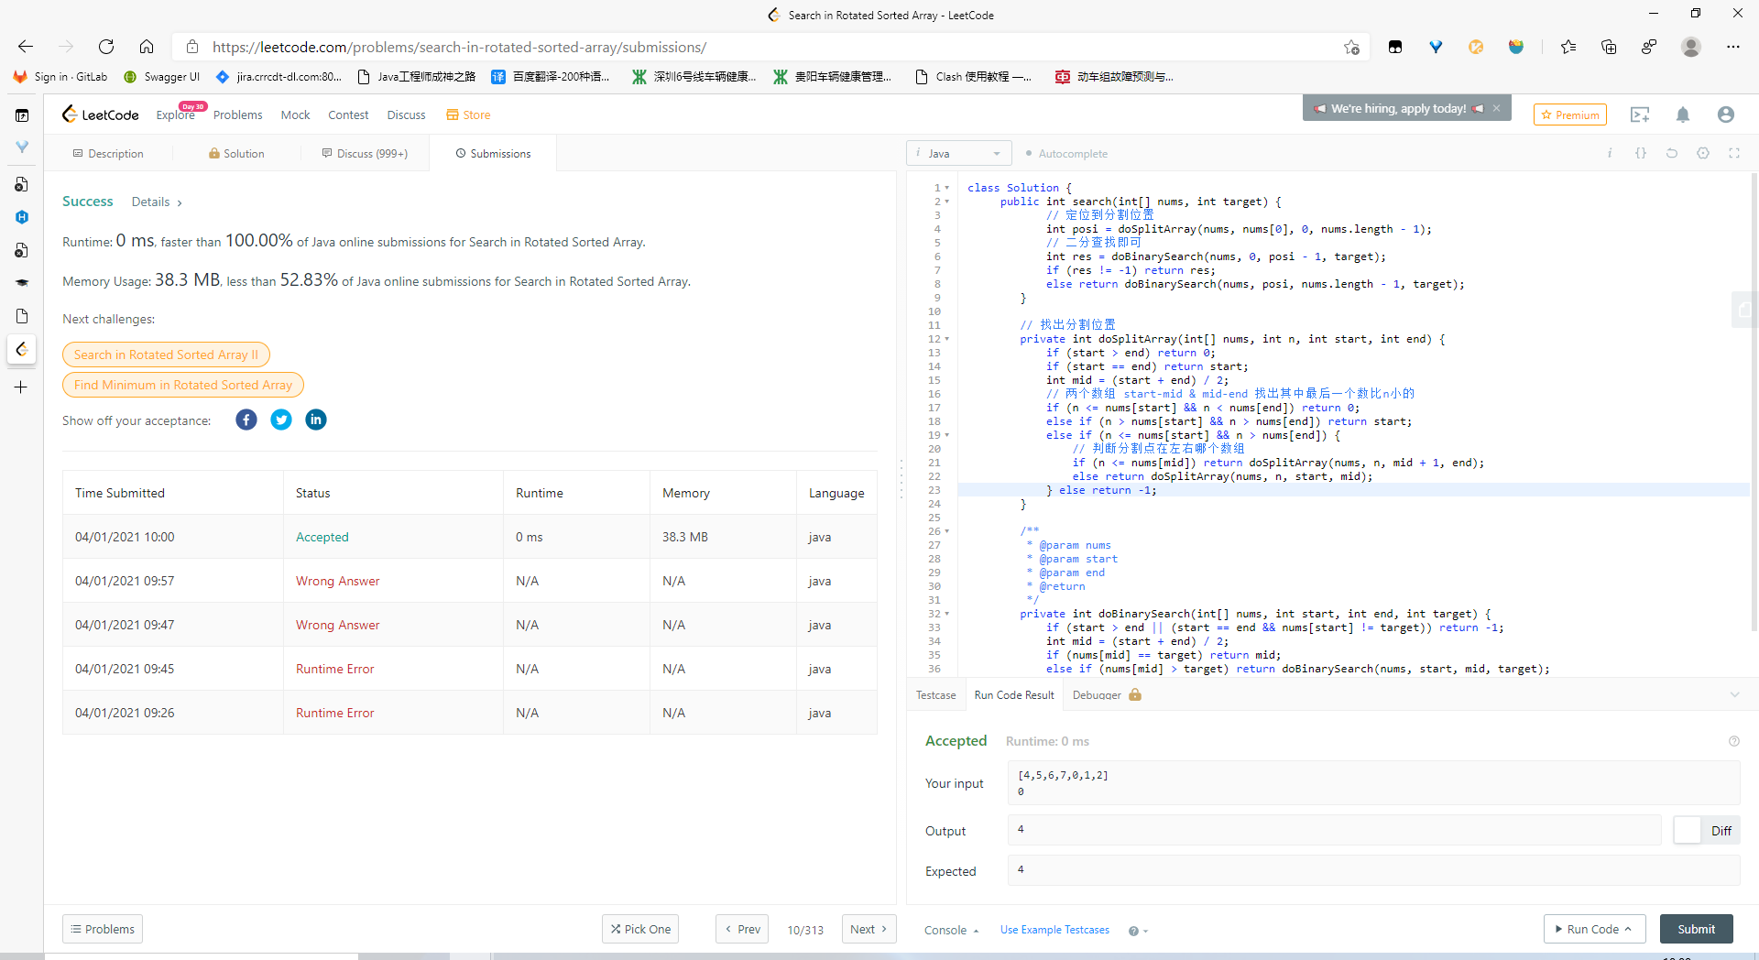The image size is (1759, 960).
Task: Open Find Minimum in Rotated Sorted Array
Action: pos(183,385)
